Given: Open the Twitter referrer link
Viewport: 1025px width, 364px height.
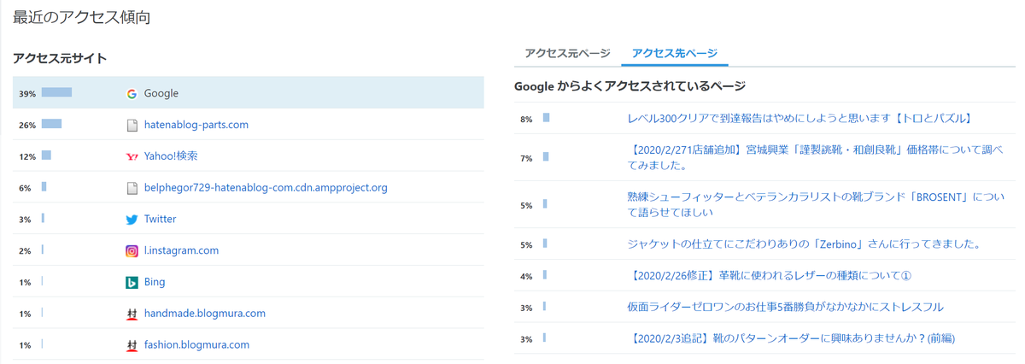Looking at the screenshot, I should click(161, 219).
